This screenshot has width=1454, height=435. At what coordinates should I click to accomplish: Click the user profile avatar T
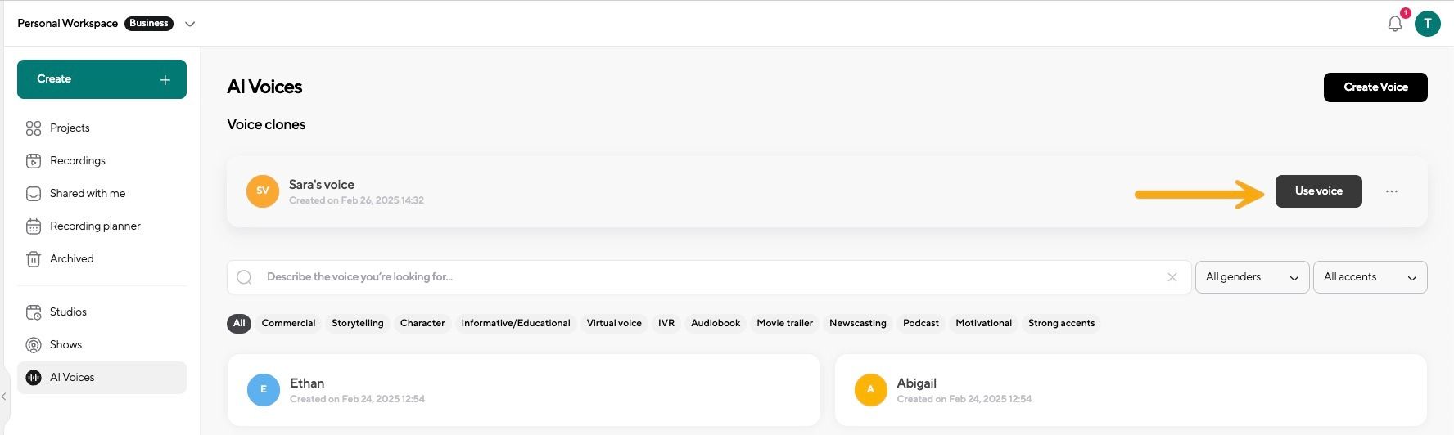pos(1427,24)
